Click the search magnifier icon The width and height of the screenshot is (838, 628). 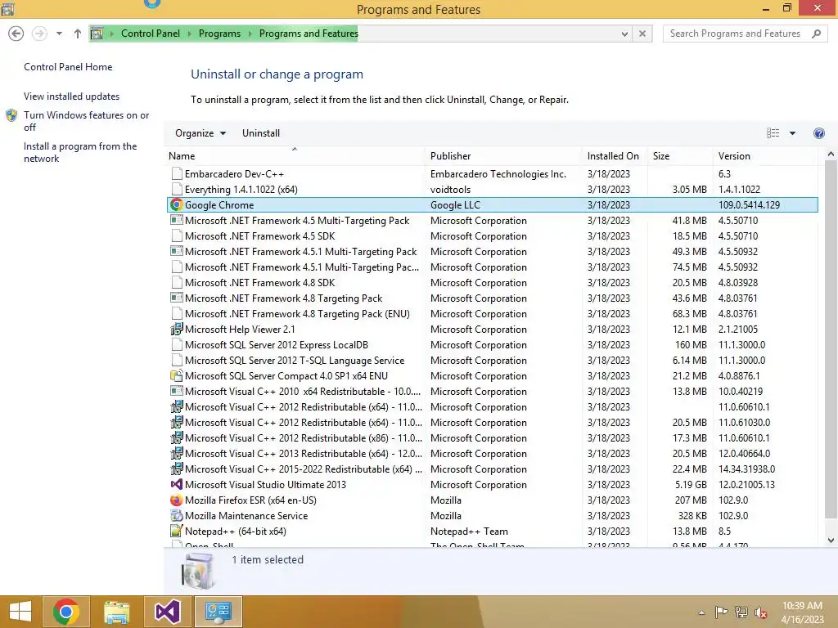816,34
